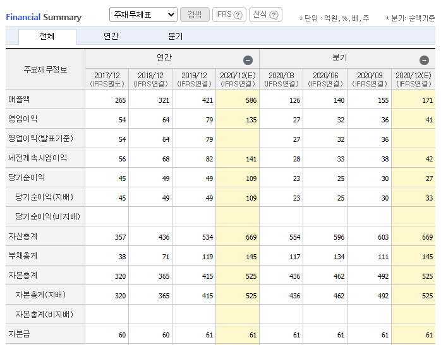Click the 자본총계 row label
This screenshot has height=345, width=441.
click(x=23, y=276)
